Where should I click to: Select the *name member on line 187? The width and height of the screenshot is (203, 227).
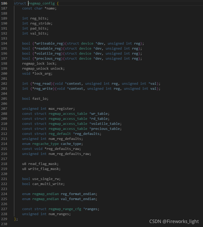[x=50, y=8]
